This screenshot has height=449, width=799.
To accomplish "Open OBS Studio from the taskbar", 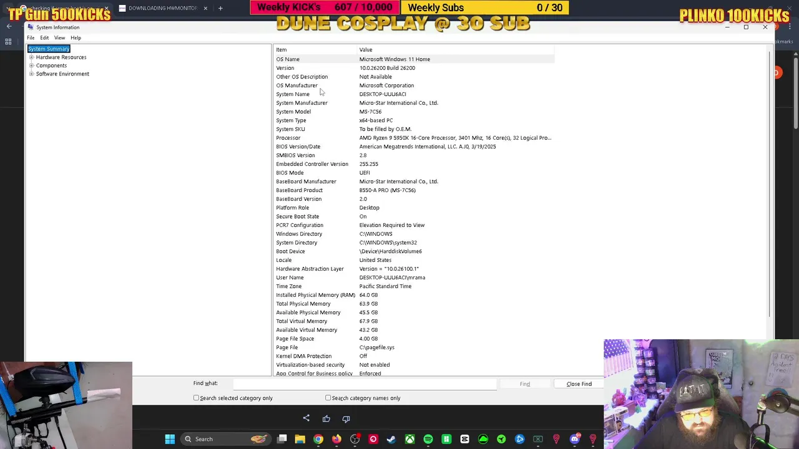I will click(x=355, y=439).
